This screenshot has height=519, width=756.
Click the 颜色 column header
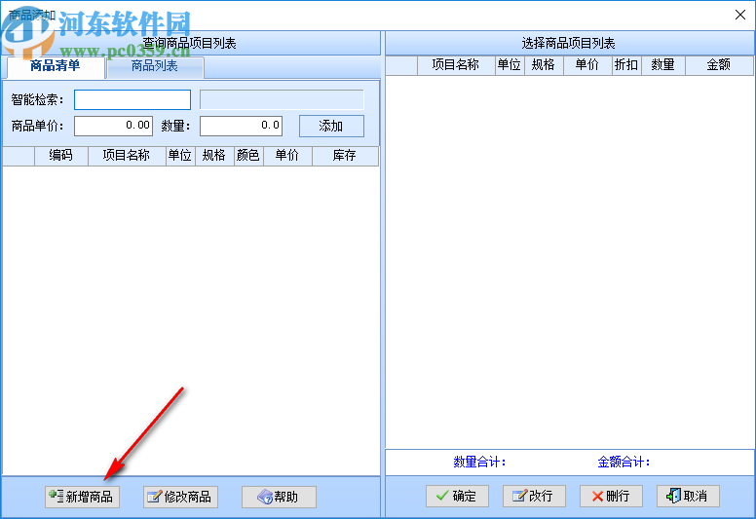[x=248, y=156]
